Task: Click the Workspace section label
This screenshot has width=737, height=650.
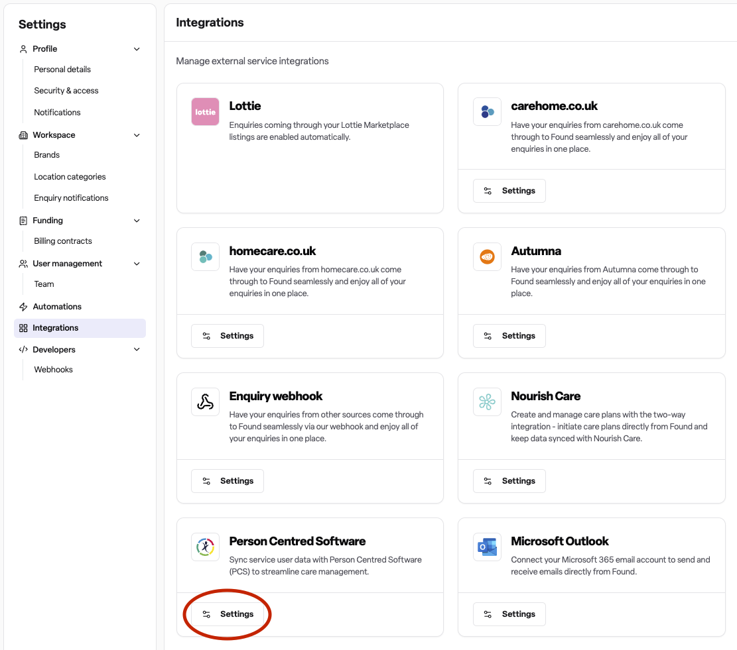Action: (54, 135)
